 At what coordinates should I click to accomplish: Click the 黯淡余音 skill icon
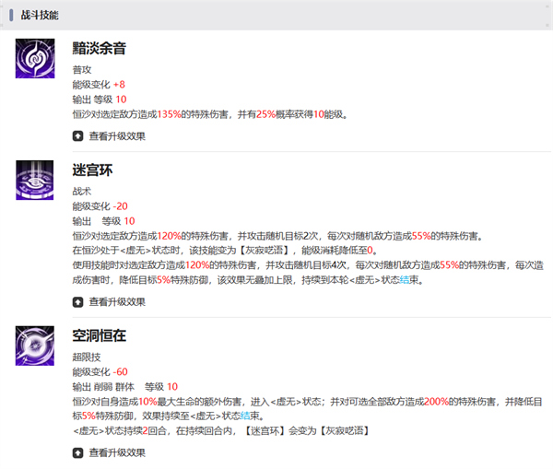pos(35,59)
